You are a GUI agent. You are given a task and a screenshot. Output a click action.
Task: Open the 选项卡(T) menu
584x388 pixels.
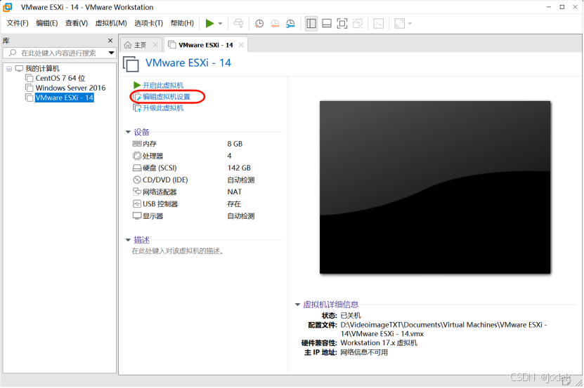[x=148, y=23]
